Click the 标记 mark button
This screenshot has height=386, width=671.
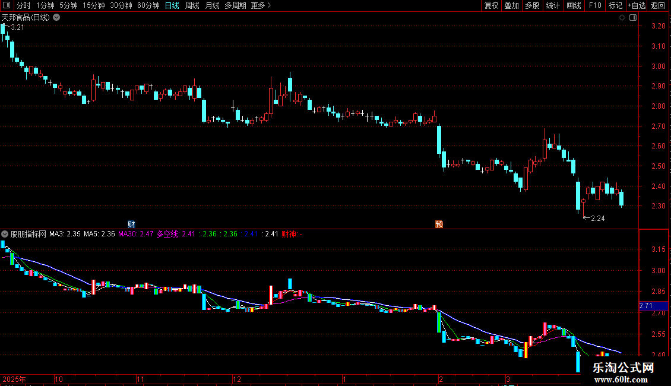(615, 5)
